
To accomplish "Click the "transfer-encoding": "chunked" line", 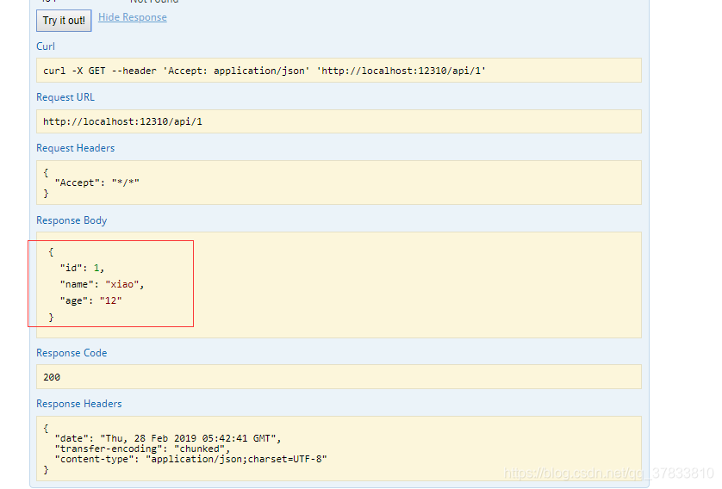I will 142,449.
